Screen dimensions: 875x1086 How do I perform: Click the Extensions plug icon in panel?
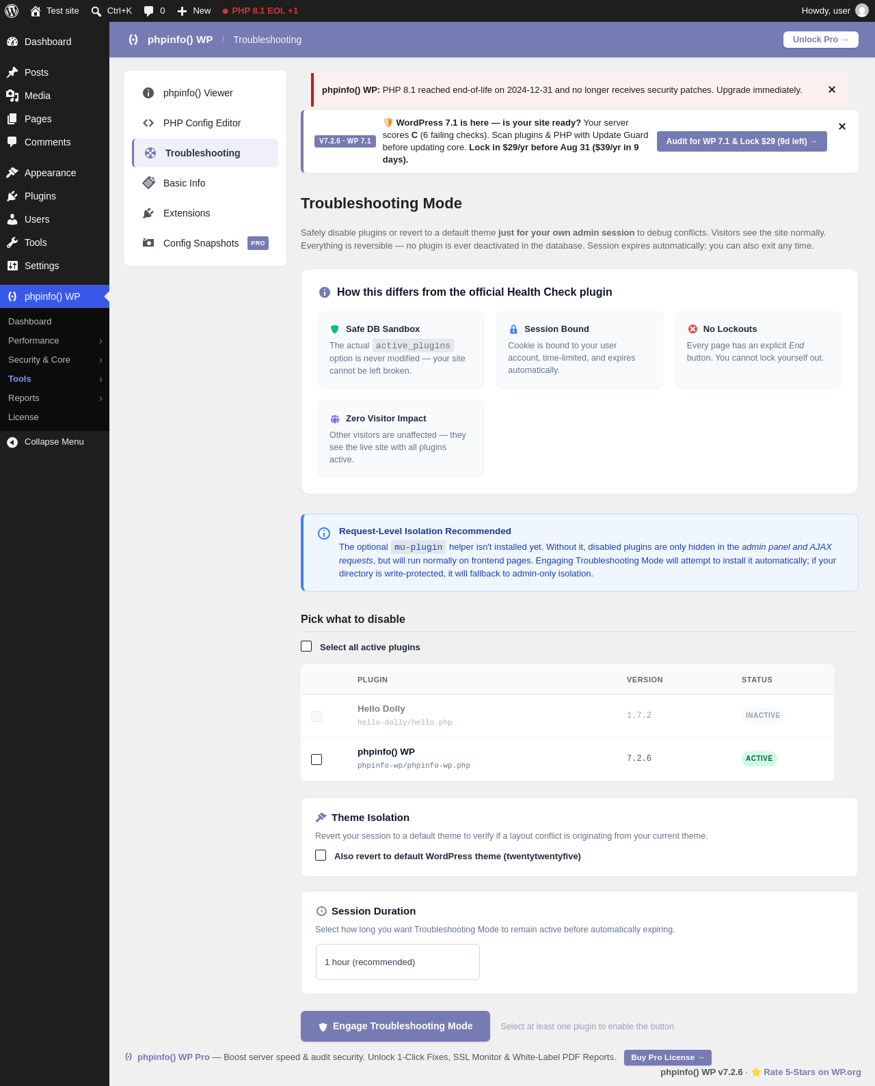coord(148,213)
